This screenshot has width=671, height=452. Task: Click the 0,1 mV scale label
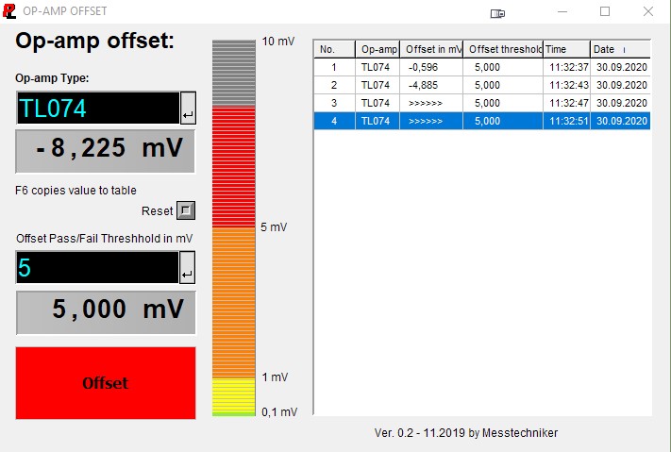tap(279, 412)
